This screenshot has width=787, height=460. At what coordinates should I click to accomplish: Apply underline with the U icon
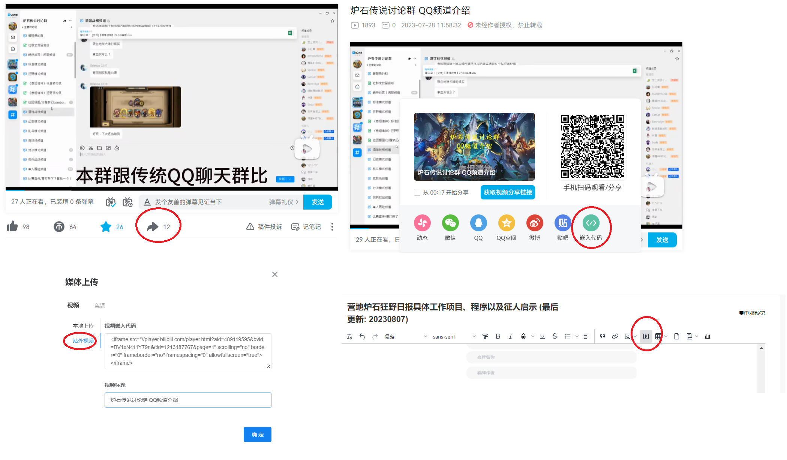[542, 337]
